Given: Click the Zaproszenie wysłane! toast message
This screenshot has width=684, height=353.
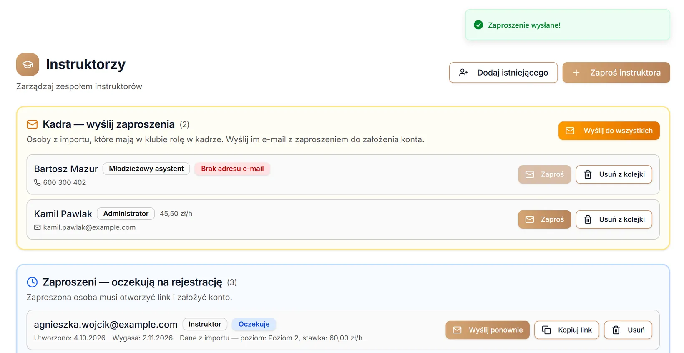Looking at the screenshot, I should [524, 25].
